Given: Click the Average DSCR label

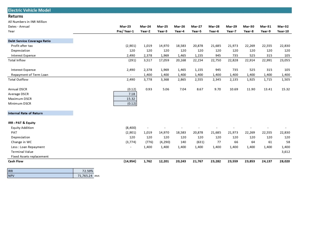Looking at the screenshot, I should [x=18, y=94].
